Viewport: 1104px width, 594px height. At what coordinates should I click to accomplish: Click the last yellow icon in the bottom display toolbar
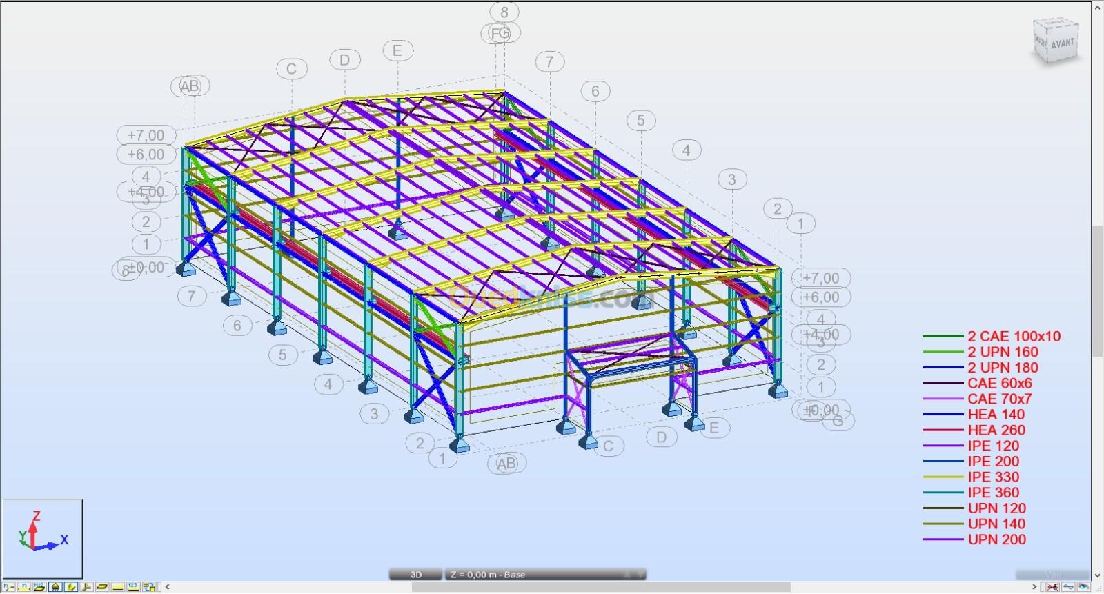click(x=149, y=587)
